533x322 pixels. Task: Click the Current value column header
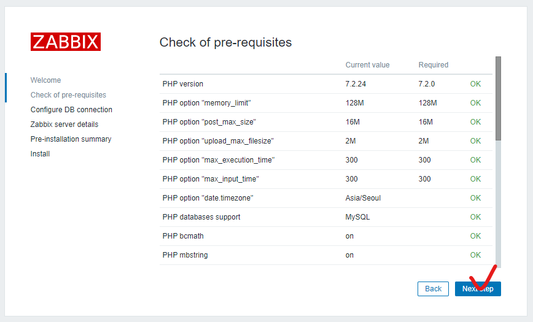tap(367, 65)
